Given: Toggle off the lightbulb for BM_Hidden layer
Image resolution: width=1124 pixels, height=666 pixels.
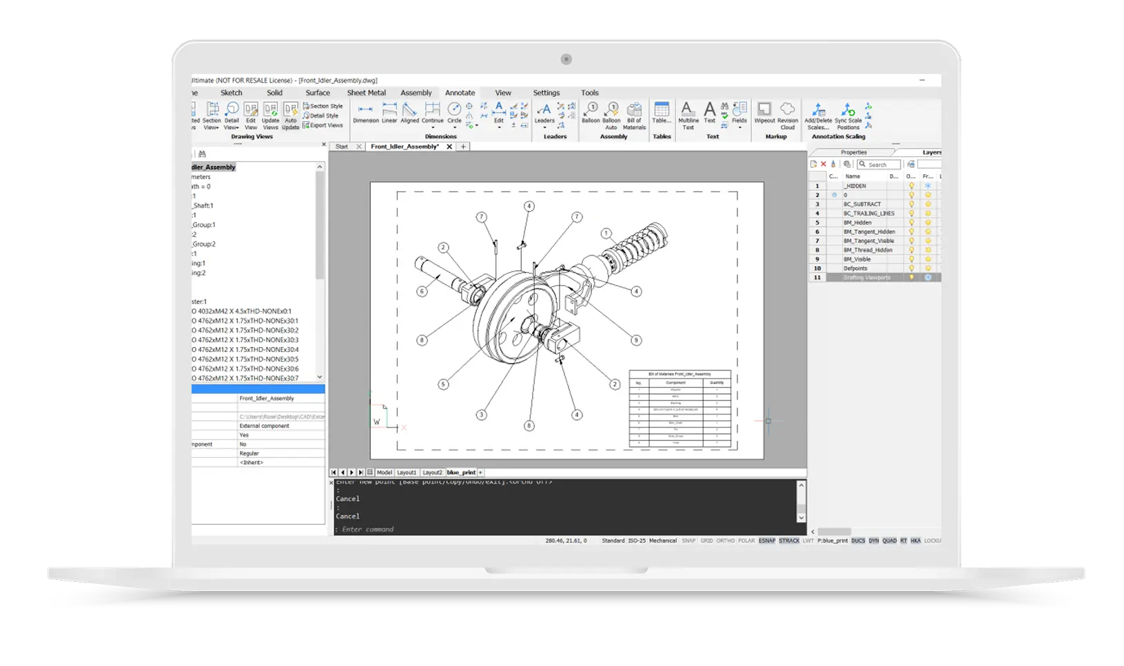Looking at the screenshot, I should coord(912,222).
